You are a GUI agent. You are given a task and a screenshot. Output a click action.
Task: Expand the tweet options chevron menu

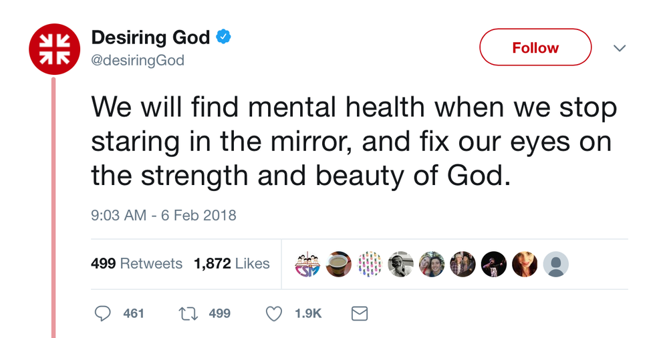pos(620,48)
